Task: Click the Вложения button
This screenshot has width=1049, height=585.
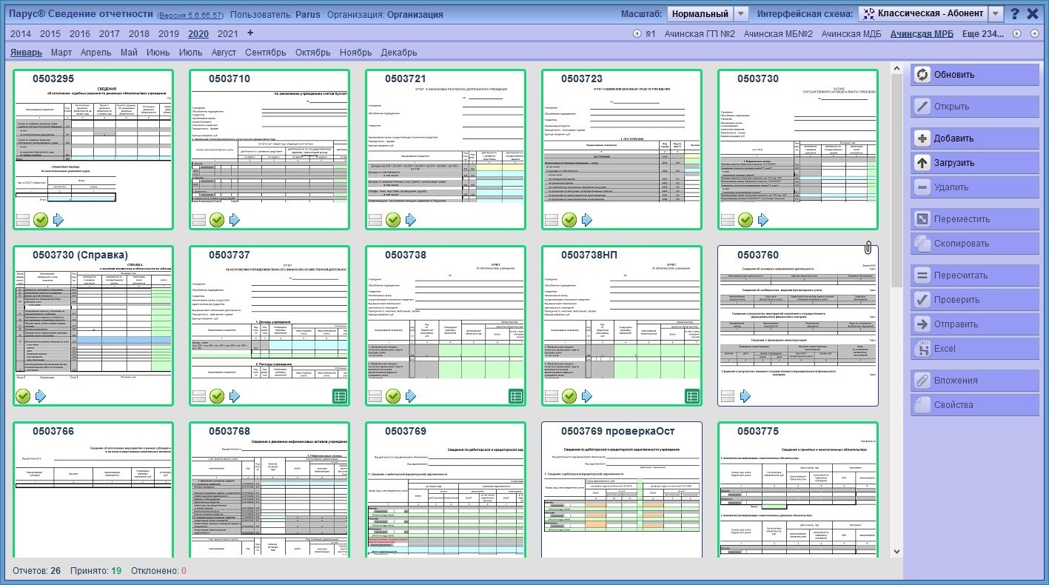Action: coord(975,381)
